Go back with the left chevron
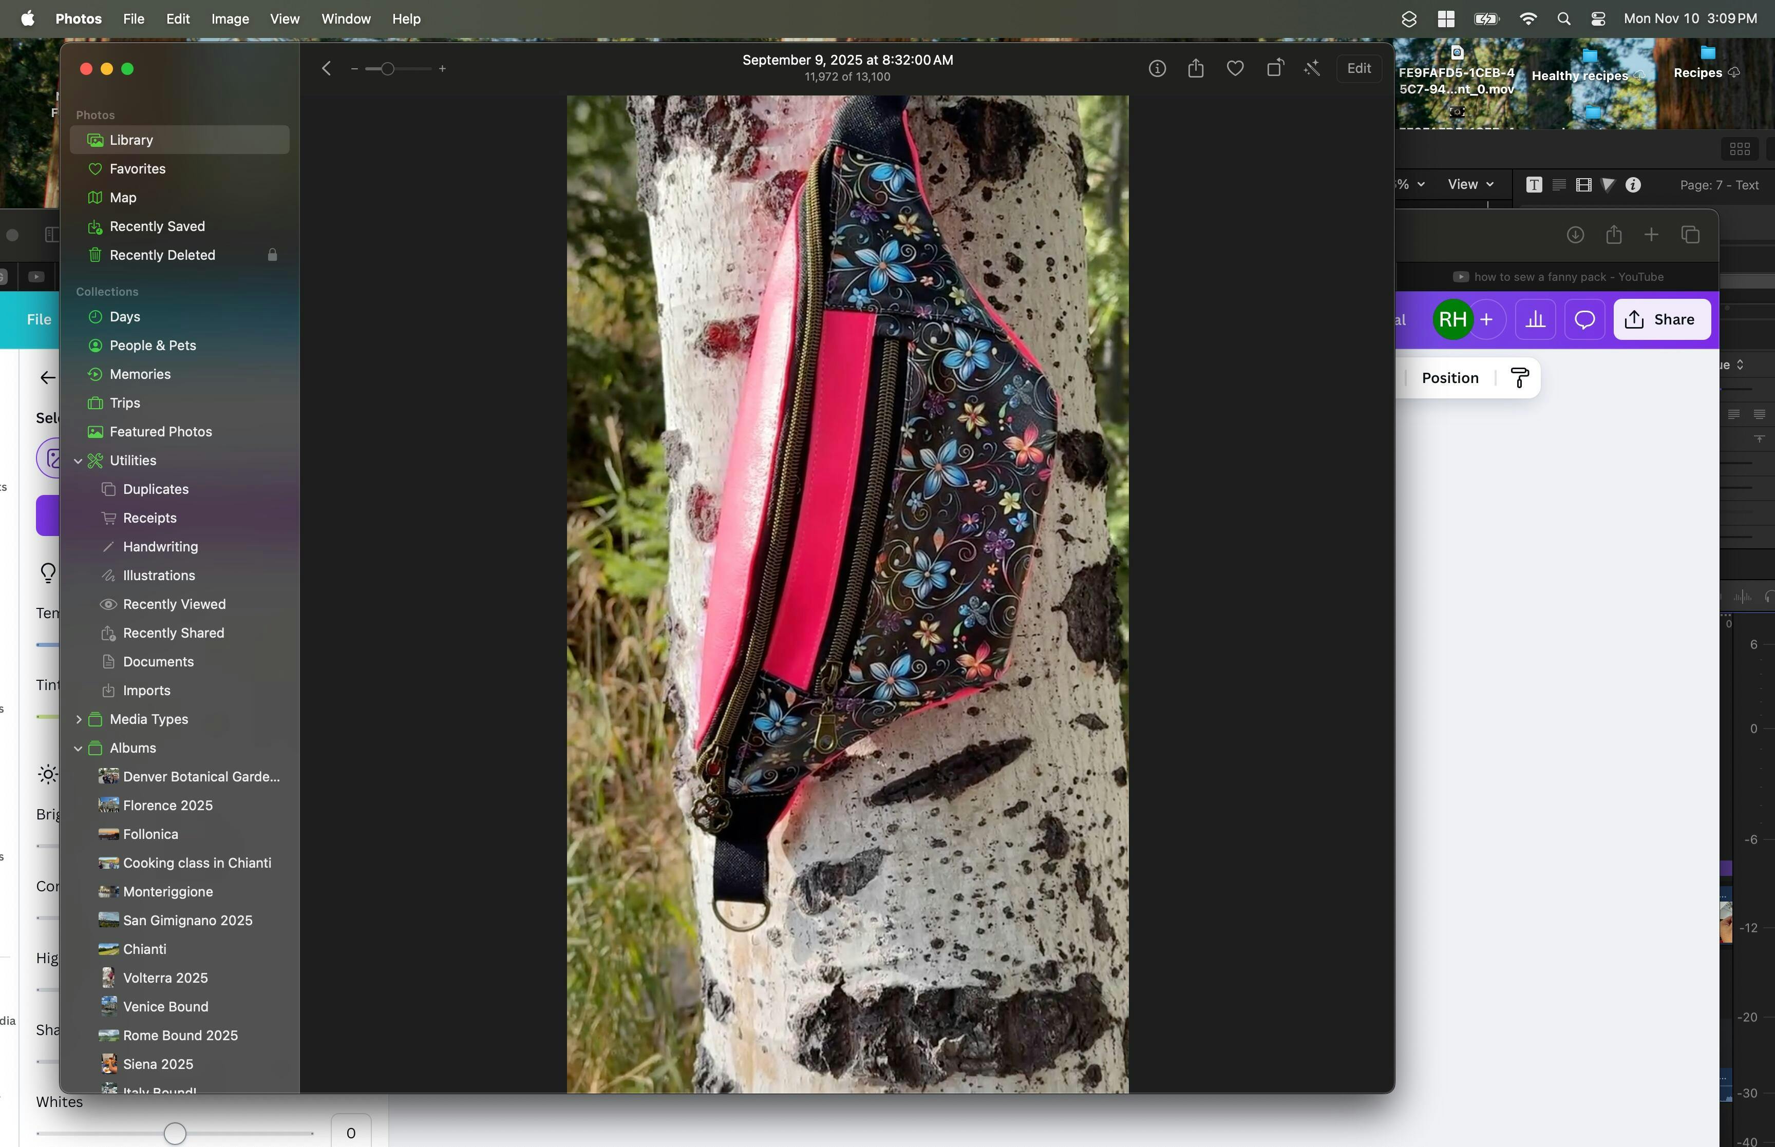This screenshot has width=1775, height=1147. [x=326, y=68]
